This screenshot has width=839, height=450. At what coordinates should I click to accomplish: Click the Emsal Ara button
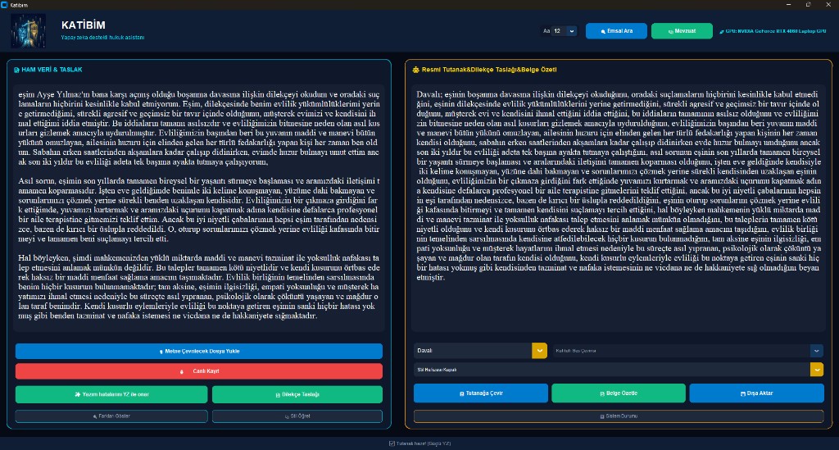click(616, 31)
